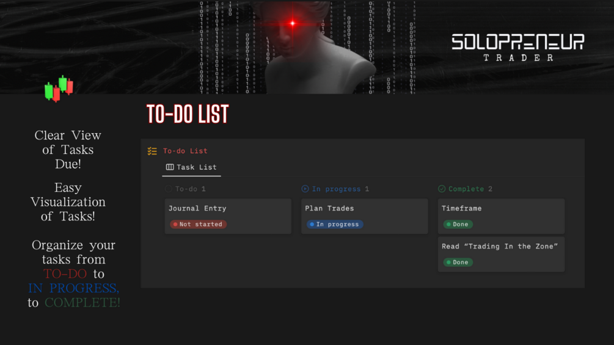Select the Done status tag on Timeframe
Image resolution: width=614 pixels, height=345 pixels.
coord(458,224)
